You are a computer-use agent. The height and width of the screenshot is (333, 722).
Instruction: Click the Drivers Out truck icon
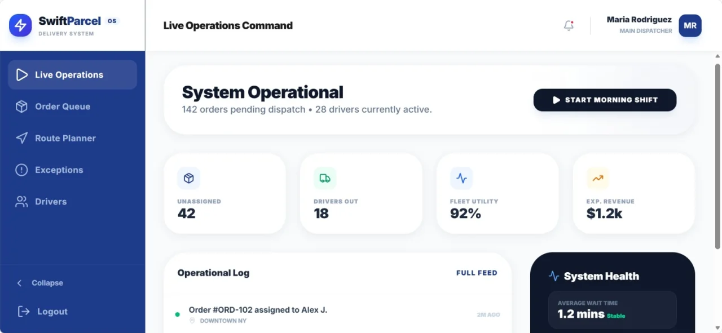click(325, 178)
